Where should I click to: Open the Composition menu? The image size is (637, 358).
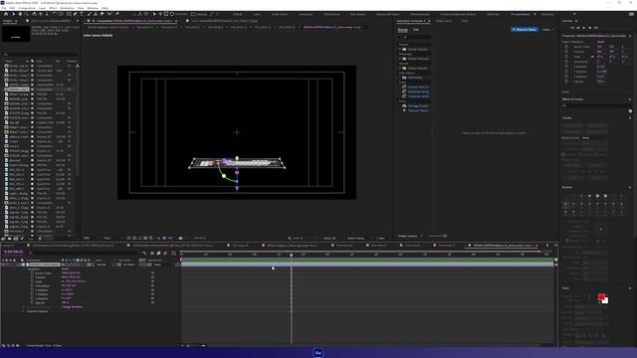click(27, 8)
